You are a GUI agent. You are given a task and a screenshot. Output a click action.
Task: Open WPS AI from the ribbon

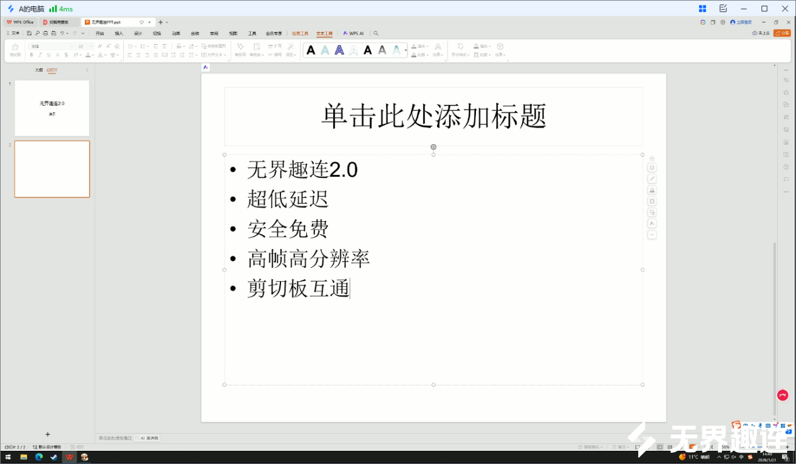355,33
